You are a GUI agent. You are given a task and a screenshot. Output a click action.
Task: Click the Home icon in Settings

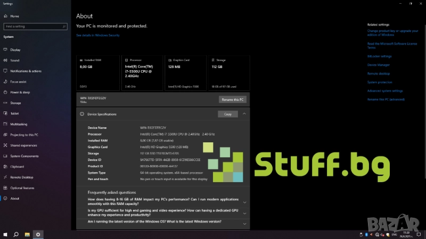5,16
